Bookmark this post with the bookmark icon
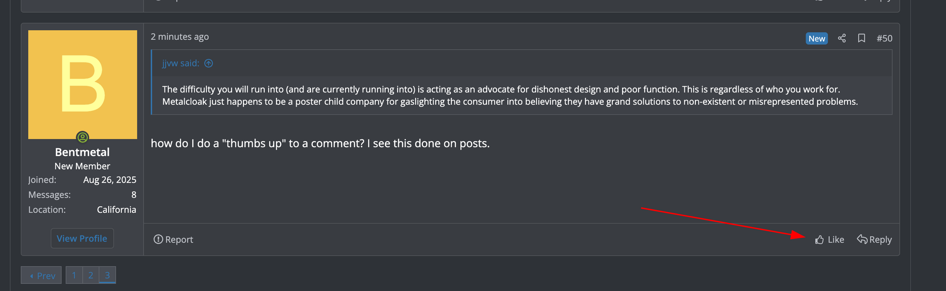This screenshot has width=946, height=291. pos(862,38)
